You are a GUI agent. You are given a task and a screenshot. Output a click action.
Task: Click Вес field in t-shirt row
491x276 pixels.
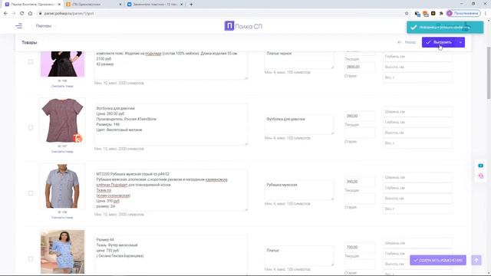pyautogui.click(x=417, y=143)
